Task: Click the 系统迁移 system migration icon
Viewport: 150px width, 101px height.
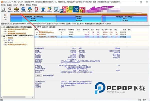Action: click(x=56, y=9)
